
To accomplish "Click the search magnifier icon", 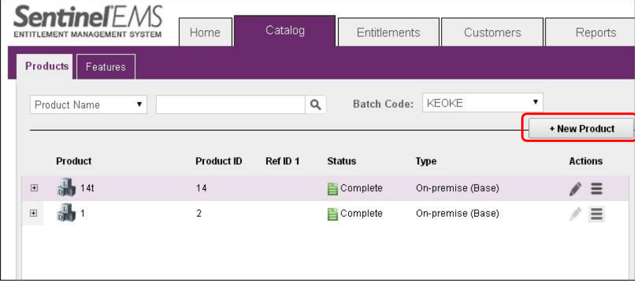I will [x=315, y=105].
